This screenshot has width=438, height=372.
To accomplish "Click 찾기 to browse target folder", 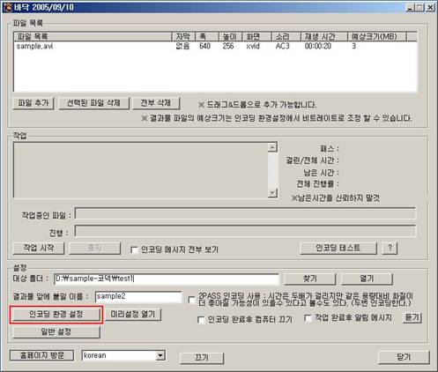I will (309, 279).
